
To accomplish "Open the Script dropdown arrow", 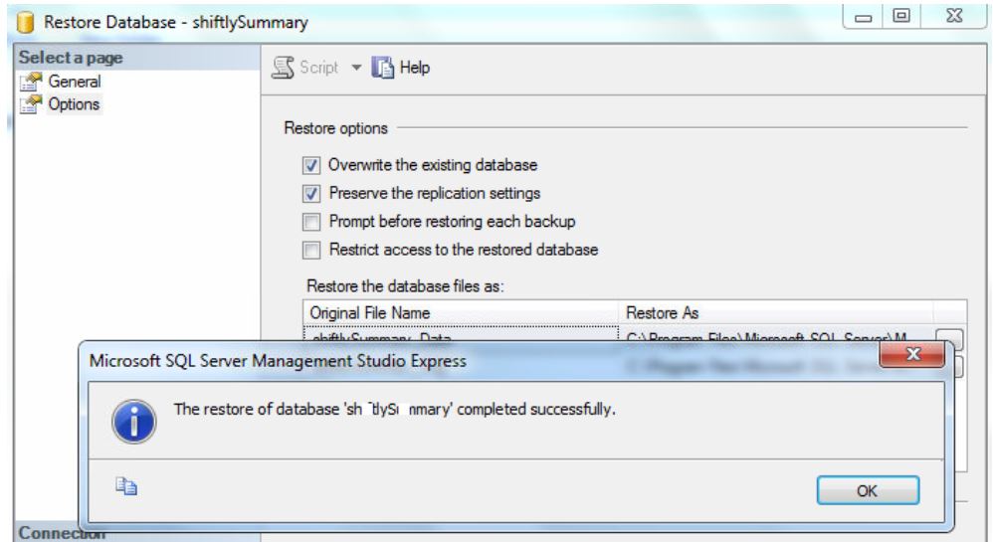I will (x=356, y=67).
